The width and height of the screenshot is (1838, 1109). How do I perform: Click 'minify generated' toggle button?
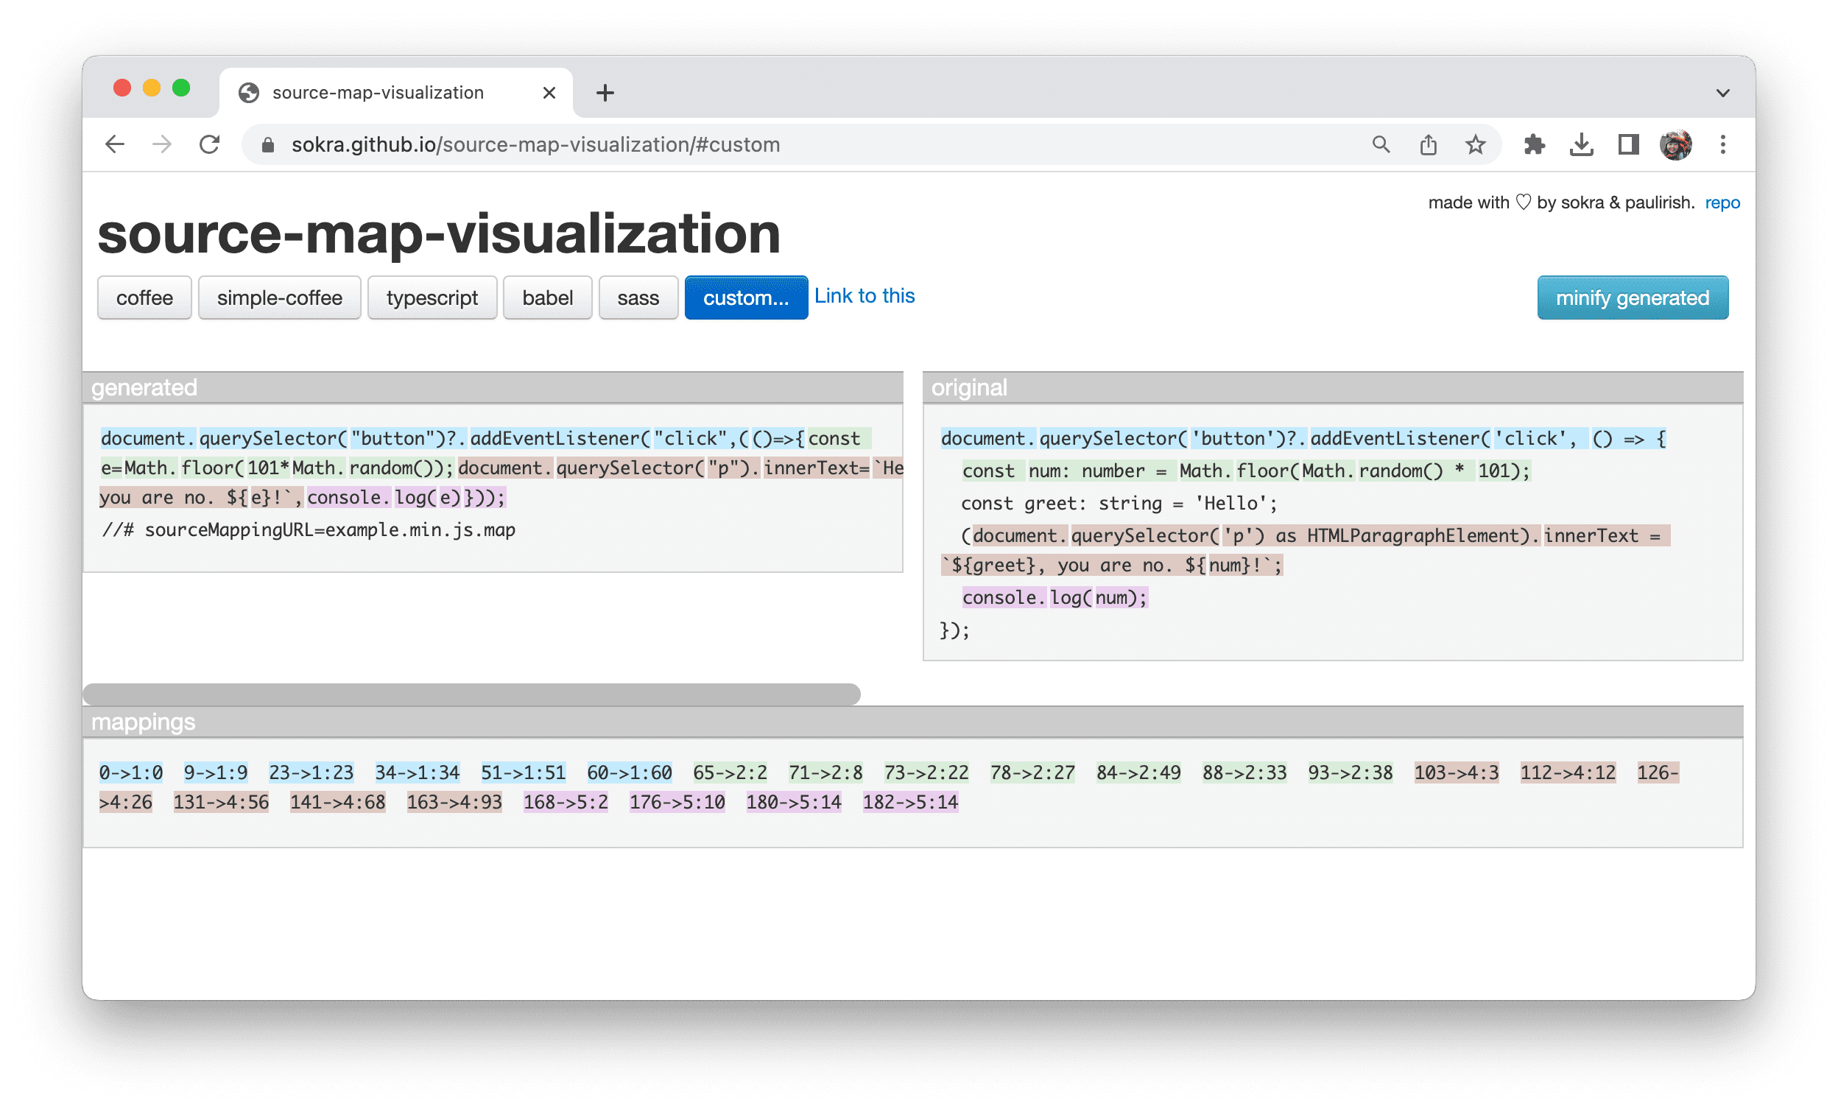(x=1633, y=297)
